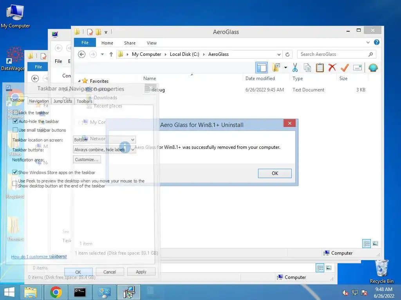
Task: Open recent locations dropdown in AeroGlass
Action: pyautogui.click(x=102, y=54)
